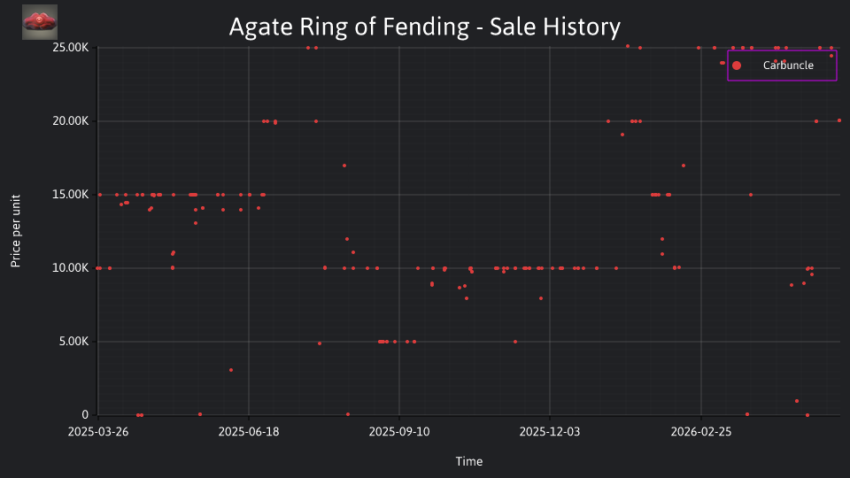Select the 2025-12-03 x-axis tick label
This screenshot has width=850, height=478.
click(x=550, y=432)
